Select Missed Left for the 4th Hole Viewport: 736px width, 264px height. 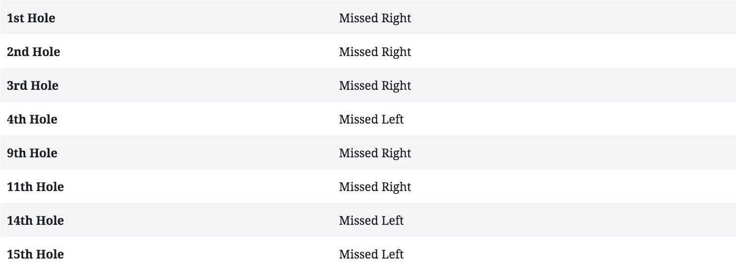(x=371, y=120)
